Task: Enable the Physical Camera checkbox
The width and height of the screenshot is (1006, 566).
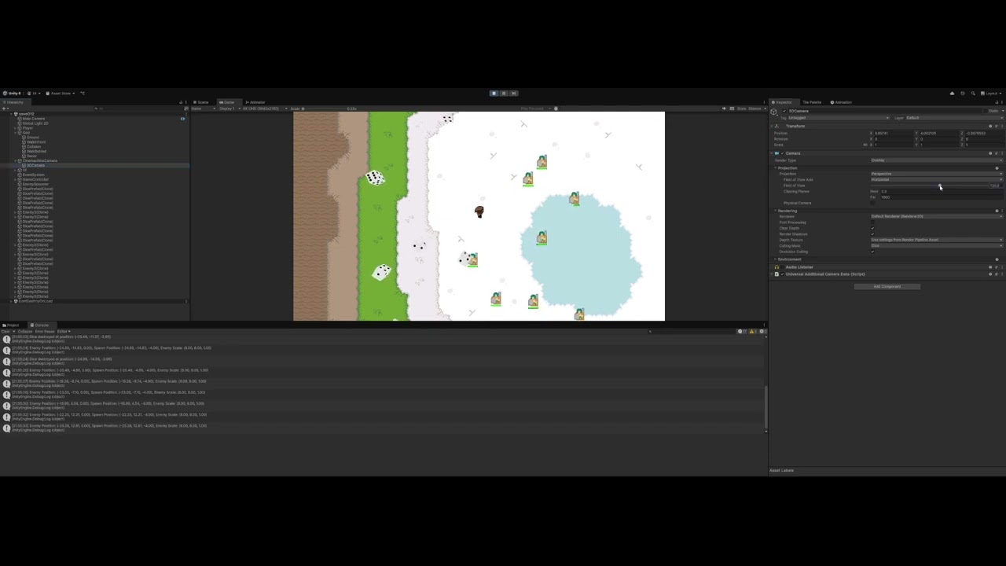Action: [x=872, y=203]
